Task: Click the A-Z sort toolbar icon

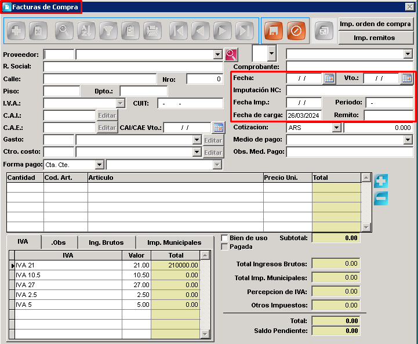Action: tap(86, 31)
